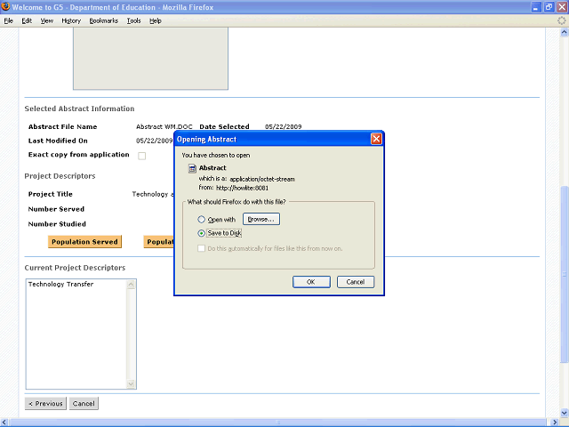
Task: Click the page scrollbar down arrow
Action: point(564,413)
